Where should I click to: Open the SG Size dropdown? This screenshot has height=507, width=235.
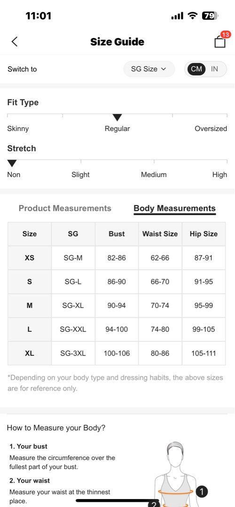coord(149,69)
